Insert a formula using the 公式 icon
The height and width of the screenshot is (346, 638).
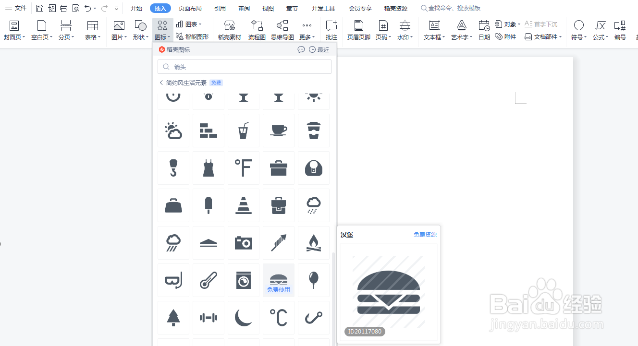[600, 30]
